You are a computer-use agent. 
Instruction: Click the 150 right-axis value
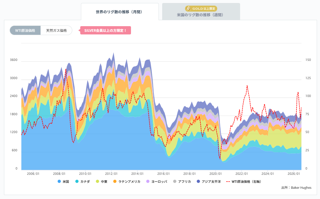308,60
